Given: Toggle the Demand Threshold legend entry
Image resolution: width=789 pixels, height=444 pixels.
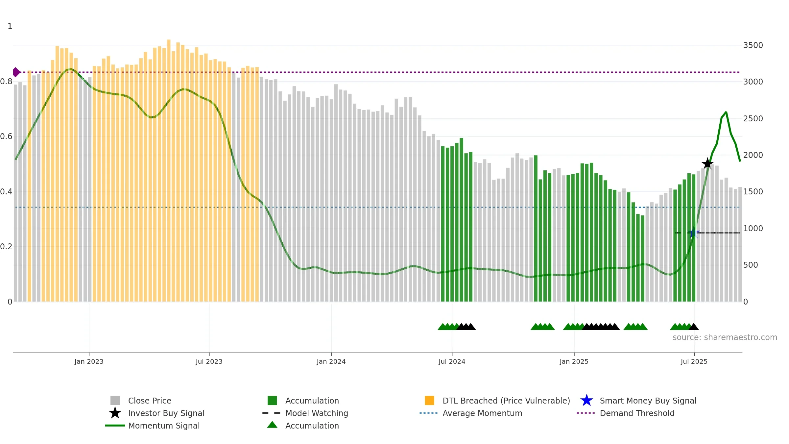Looking at the screenshot, I should coord(626,413).
